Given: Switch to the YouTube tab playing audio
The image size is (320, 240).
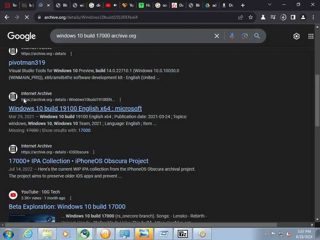Looking at the screenshot, I should (x=112, y=5).
